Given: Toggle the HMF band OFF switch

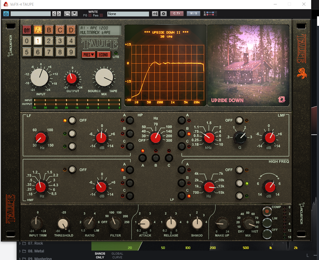Looking at the screenshot, I should (x=72, y=170).
